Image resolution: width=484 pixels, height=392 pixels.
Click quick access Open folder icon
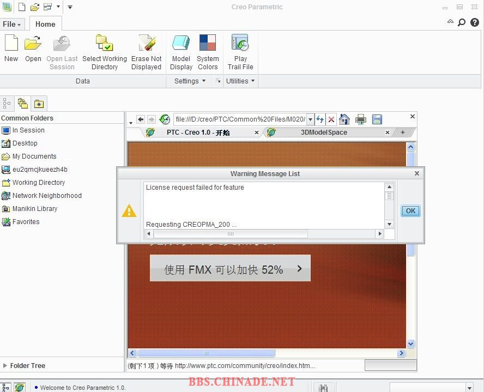34,7
